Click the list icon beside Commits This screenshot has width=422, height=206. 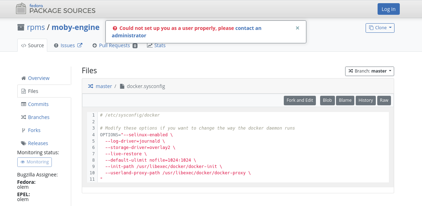23,104
